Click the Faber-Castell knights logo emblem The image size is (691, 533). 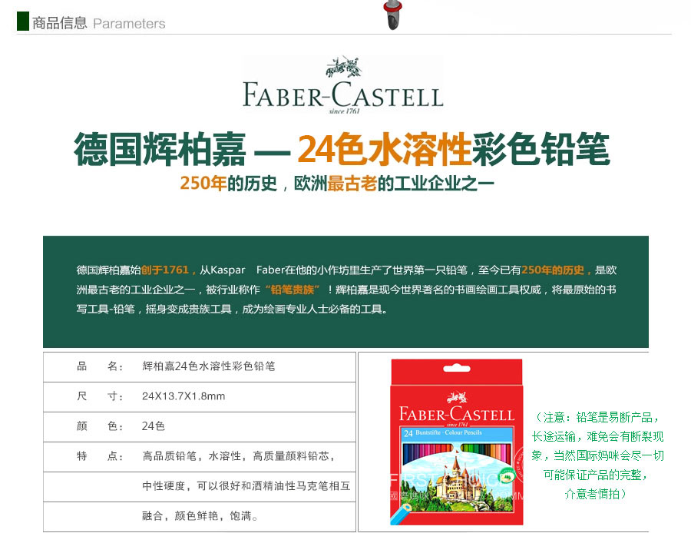point(343,67)
